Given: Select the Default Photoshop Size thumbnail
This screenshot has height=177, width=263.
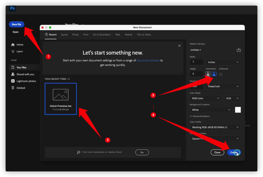Looking at the screenshot, I should 61,99.
